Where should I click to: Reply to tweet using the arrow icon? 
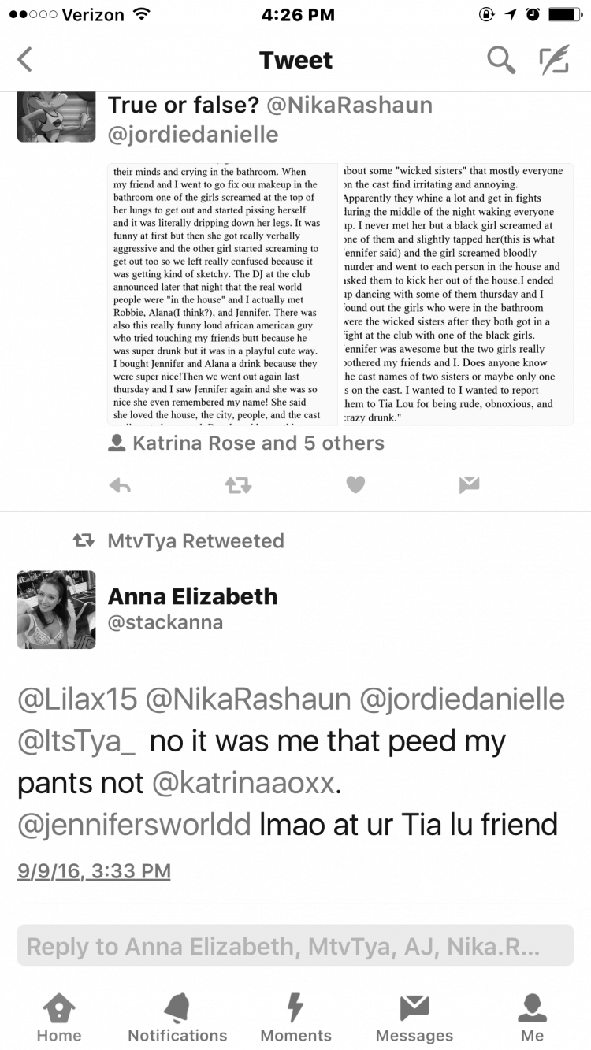click(120, 485)
